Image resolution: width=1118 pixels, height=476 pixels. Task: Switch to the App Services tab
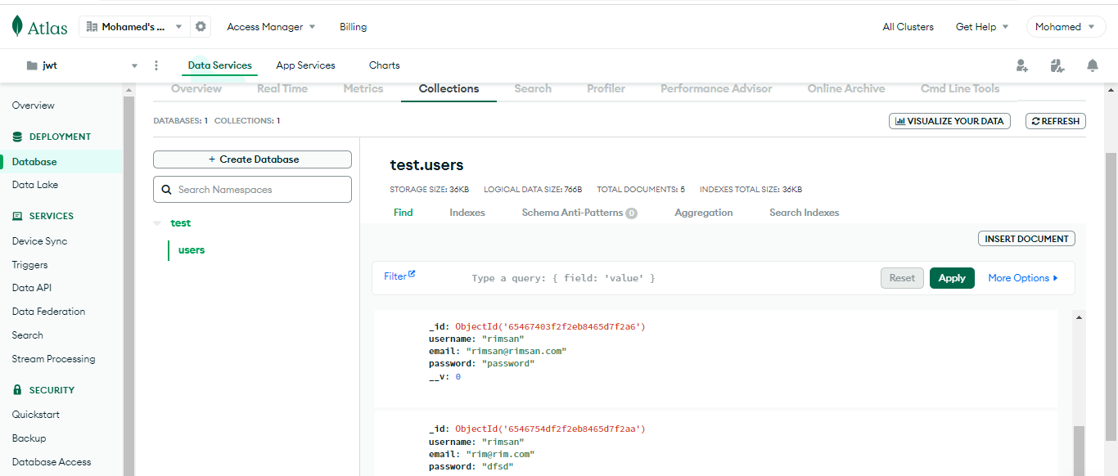(x=305, y=65)
